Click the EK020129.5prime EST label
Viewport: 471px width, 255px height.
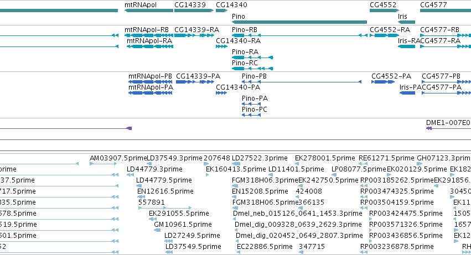coord(417,169)
